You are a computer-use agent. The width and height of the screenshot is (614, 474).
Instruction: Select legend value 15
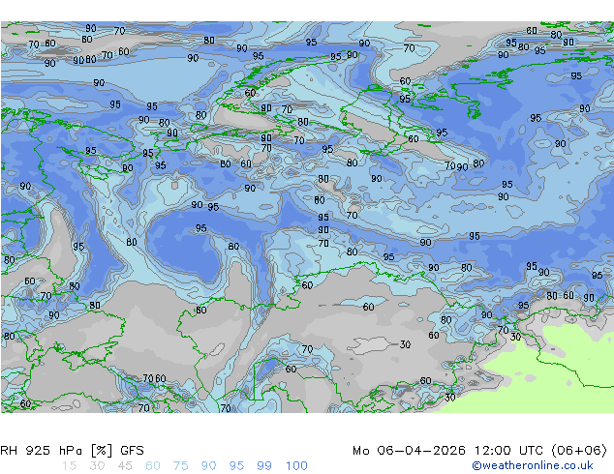pyautogui.click(x=69, y=466)
